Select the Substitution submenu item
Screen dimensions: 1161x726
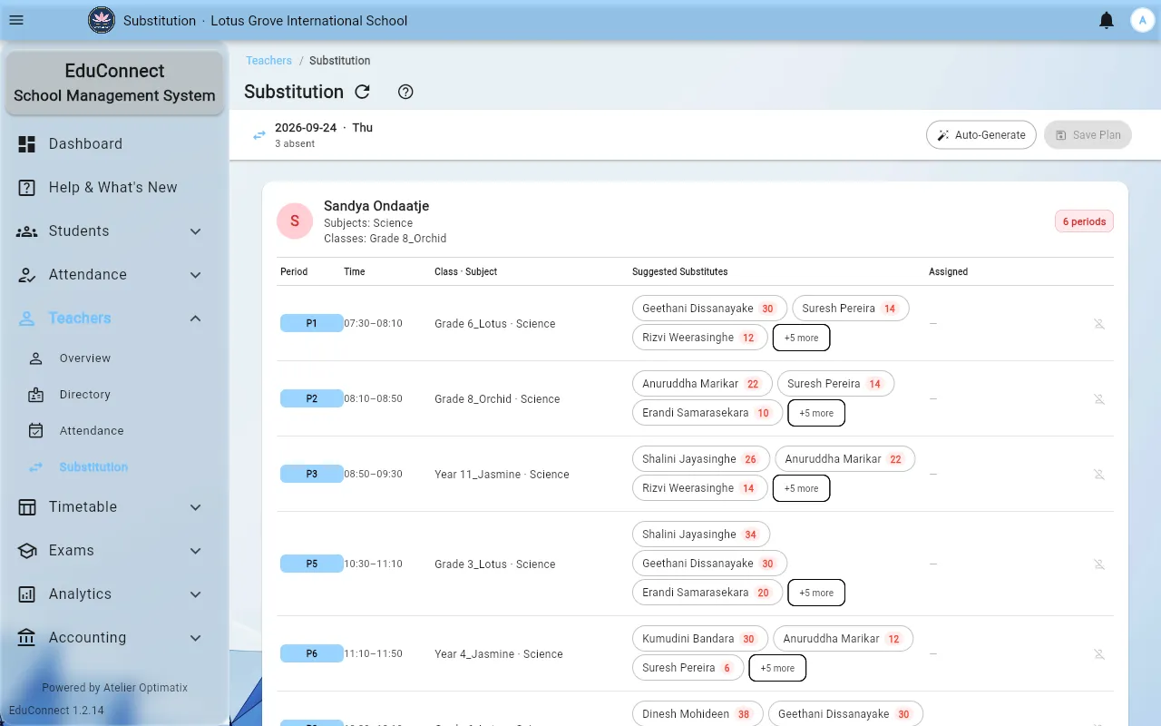click(114, 466)
